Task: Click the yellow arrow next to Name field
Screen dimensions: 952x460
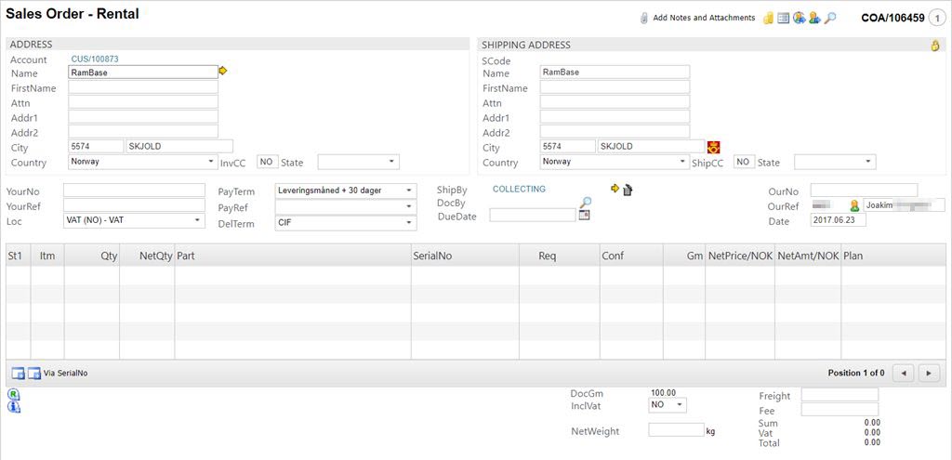Action: [x=223, y=71]
